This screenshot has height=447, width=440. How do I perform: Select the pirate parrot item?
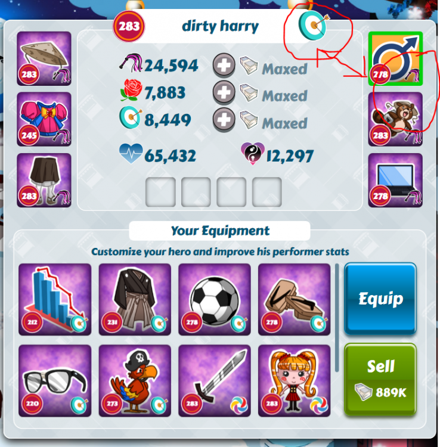[x=135, y=381]
